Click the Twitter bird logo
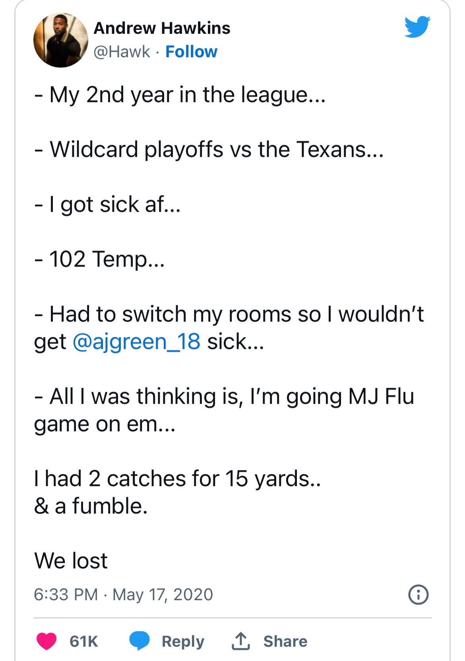465x661 pixels. 417,27
